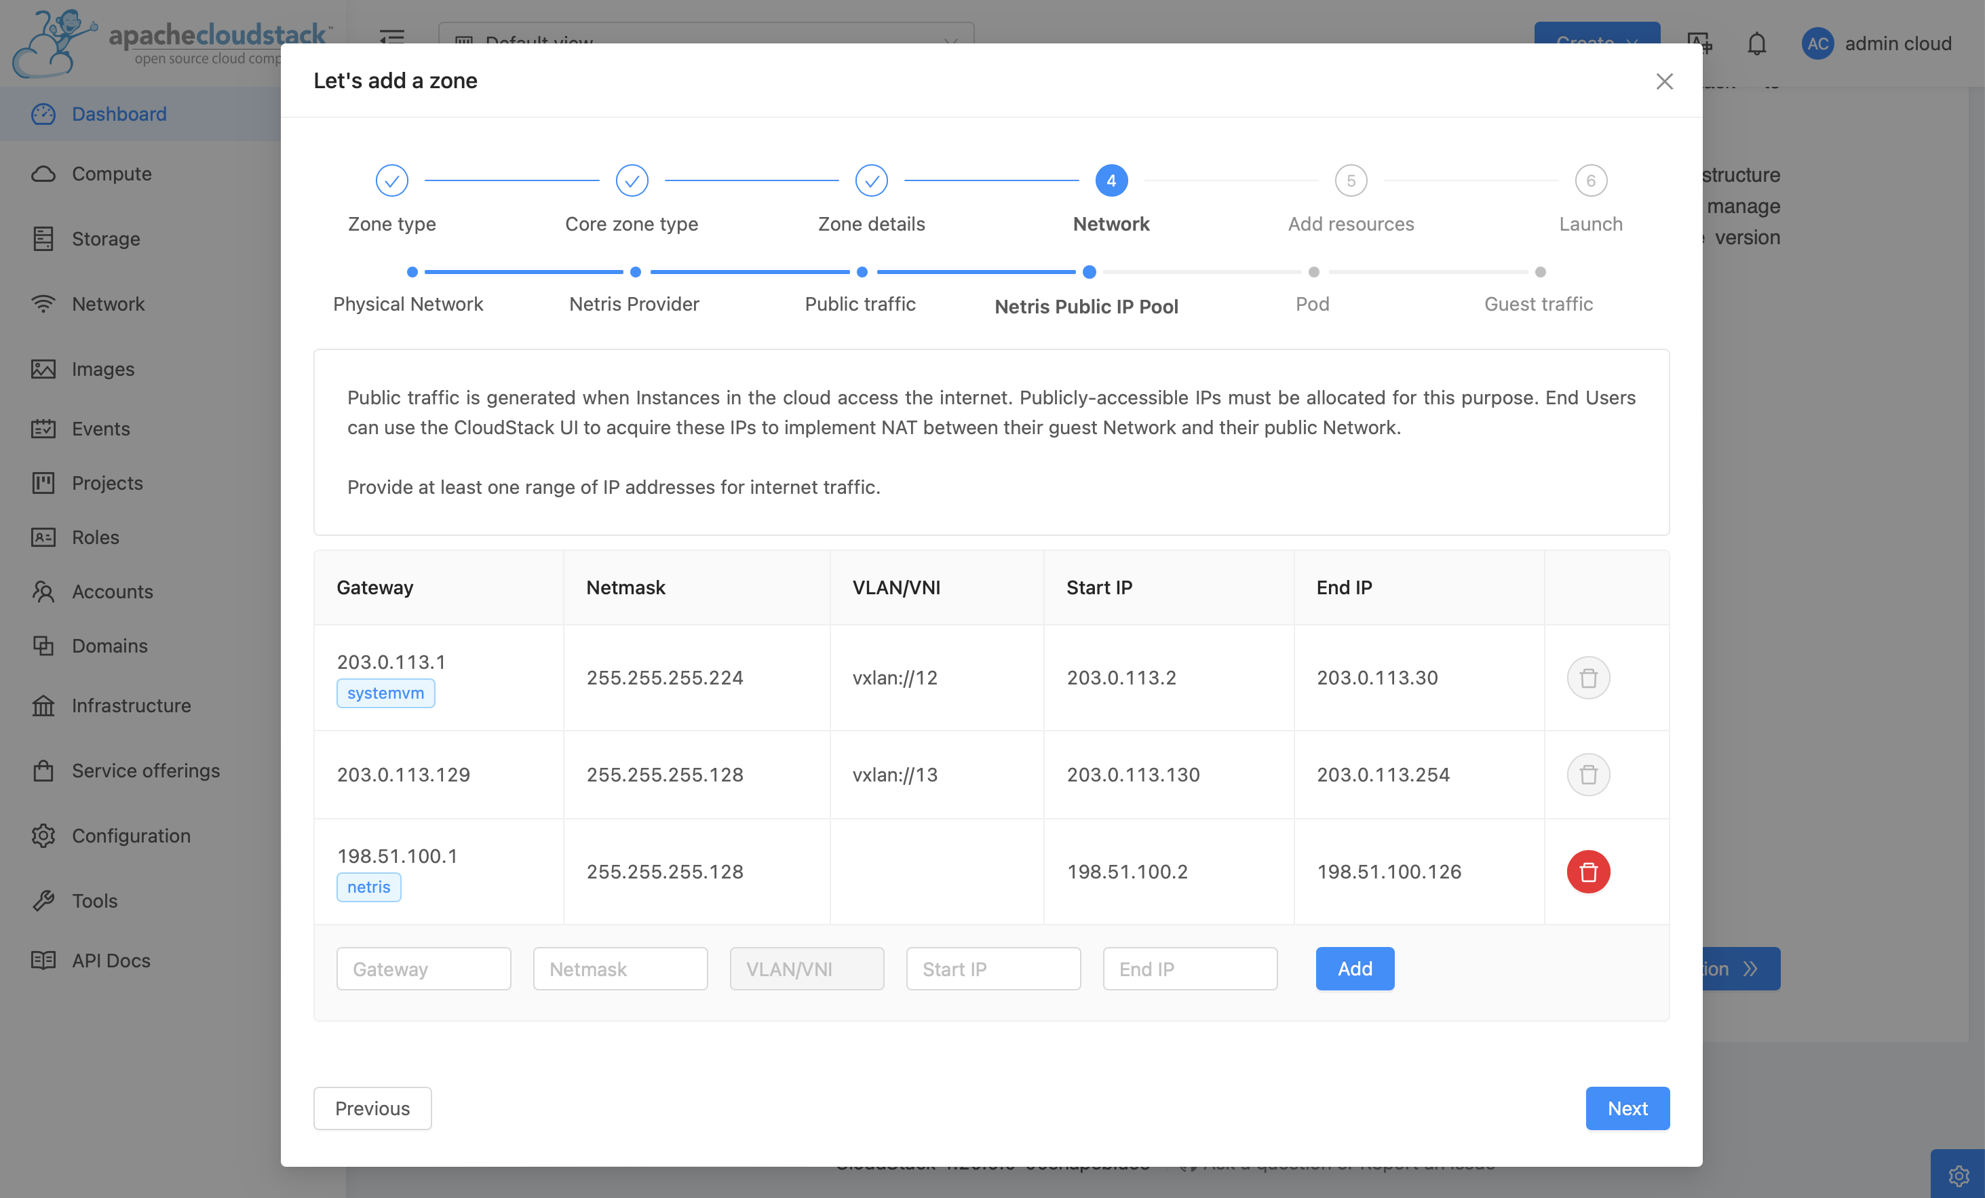This screenshot has height=1198, width=1985.
Task: Click the Gateway input field
Action: point(424,969)
